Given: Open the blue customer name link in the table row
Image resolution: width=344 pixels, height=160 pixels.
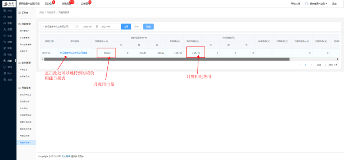Looking at the screenshot, I should tap(74, 53).
